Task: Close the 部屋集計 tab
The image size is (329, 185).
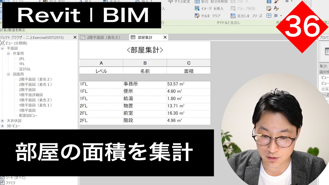Action: tap(165, 38)
